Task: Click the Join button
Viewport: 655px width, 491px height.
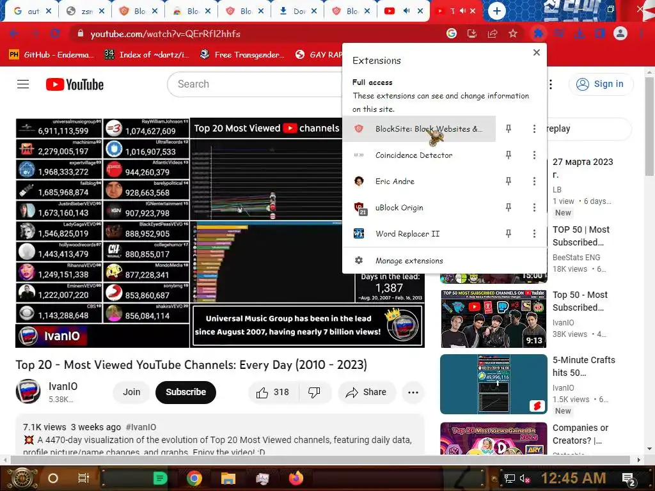Action: (x=132, y=392)
